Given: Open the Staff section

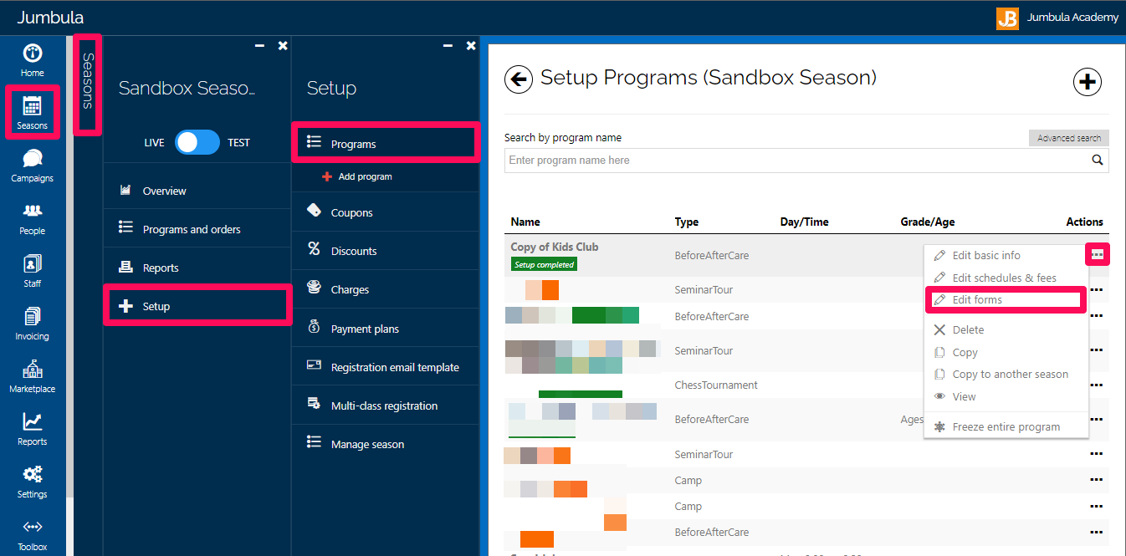Looking at the screenshot, I should 33,272.
